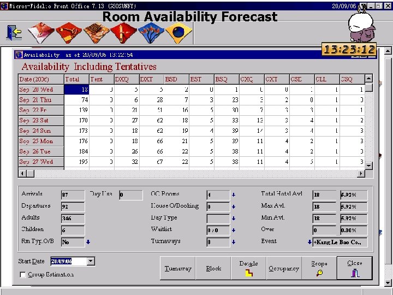Click the grid's scroll up arrow
The height and width of the screenshot is (295, 393).
click(368, 79)
